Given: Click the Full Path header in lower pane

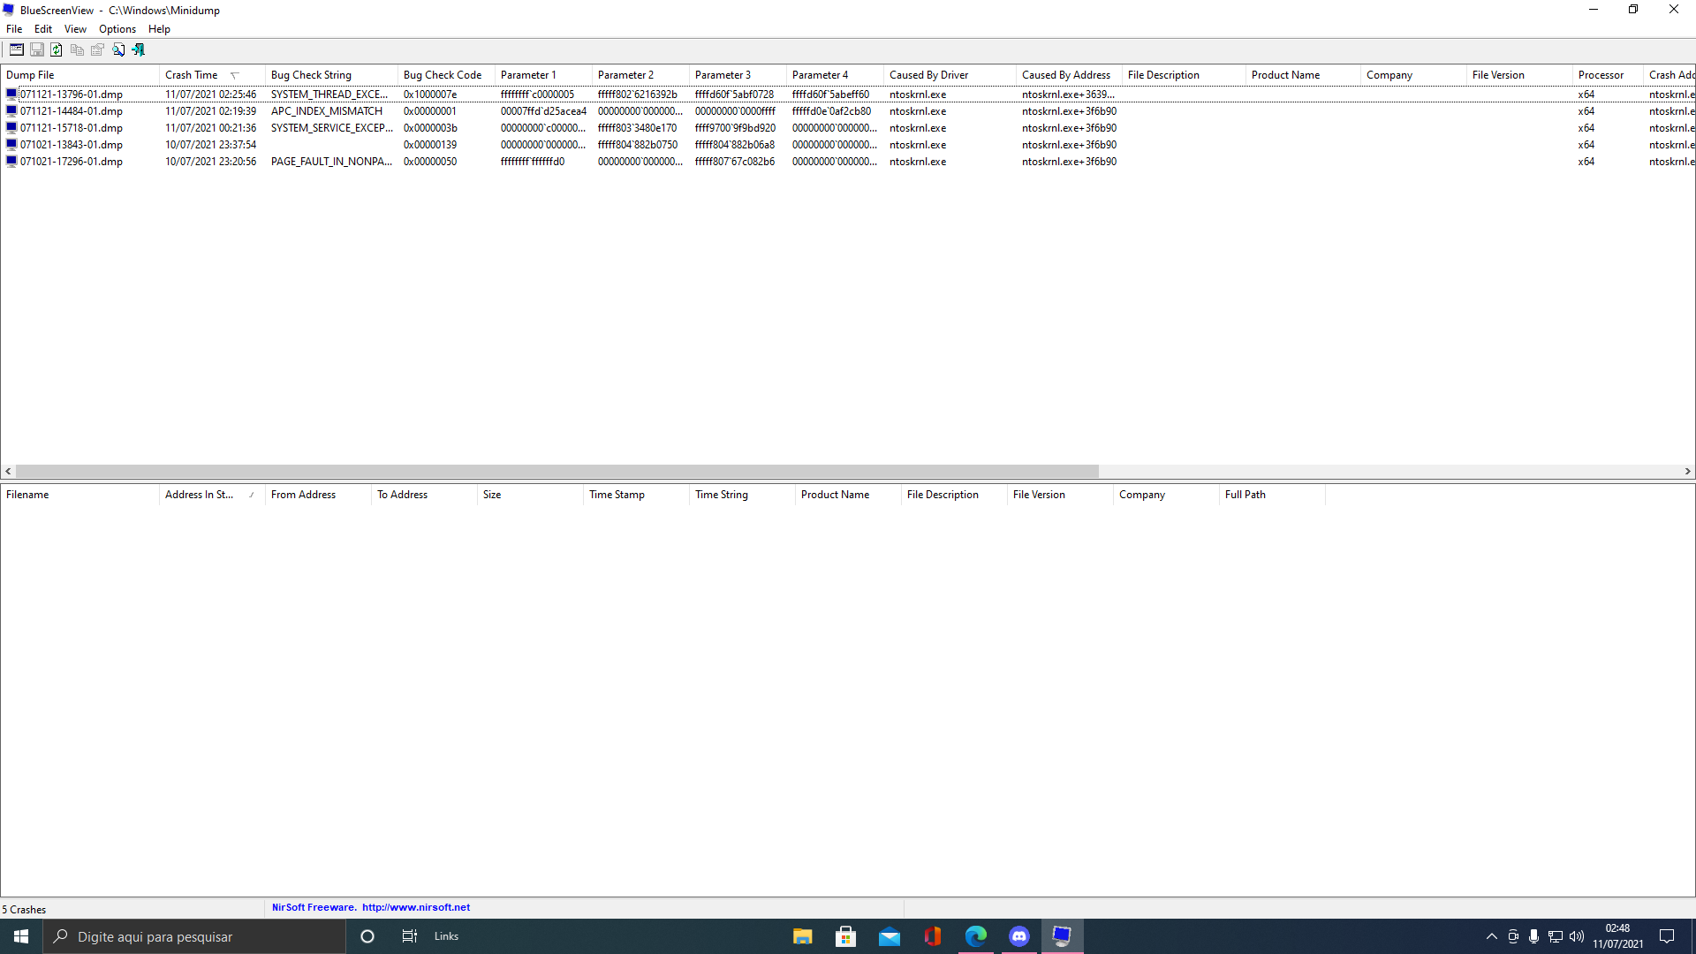Looking at the screenshot, I should (1272, 495).
